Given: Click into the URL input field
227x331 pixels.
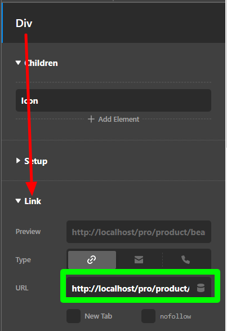Looking at the screenshot, I should pyautogui.click(x=130, y=288).
